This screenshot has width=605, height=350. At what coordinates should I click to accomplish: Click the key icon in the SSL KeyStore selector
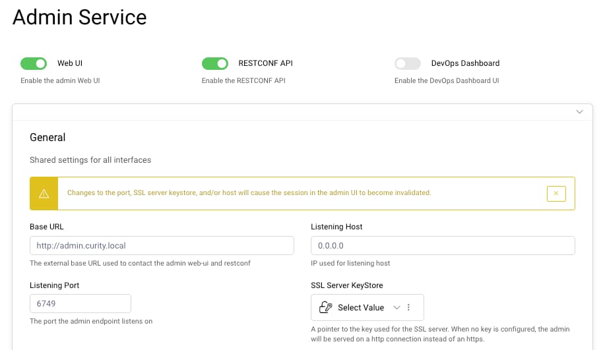[325, 308]
